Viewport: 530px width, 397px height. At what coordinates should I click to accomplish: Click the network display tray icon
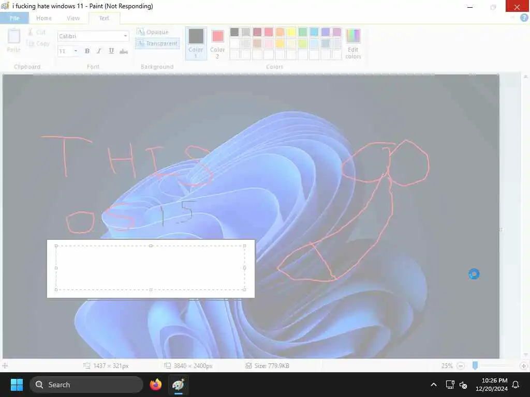[x=450, y=385]
